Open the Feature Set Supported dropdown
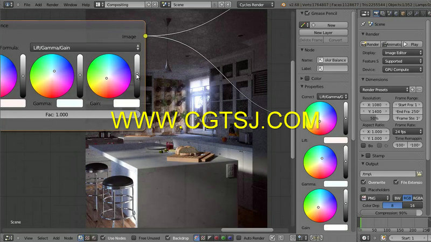The width and height of the screenshot is (431, 242). pyautogui.click(x=402, y=61)
